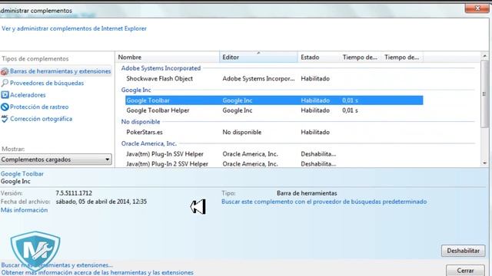Open Buscar más barras de herramientas y extensiones link
Screen dimensions: 492x276
click(x=57, y=265)
